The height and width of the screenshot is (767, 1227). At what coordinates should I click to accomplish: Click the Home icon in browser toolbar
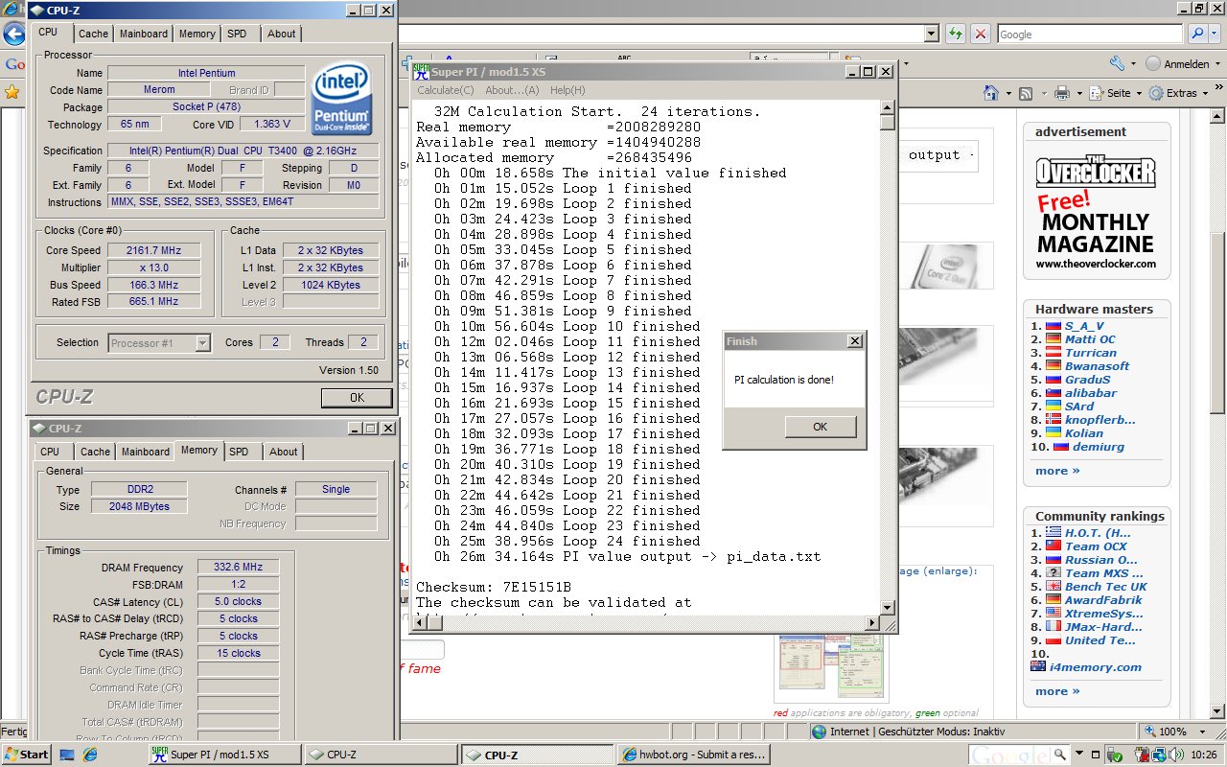[992, 93]
